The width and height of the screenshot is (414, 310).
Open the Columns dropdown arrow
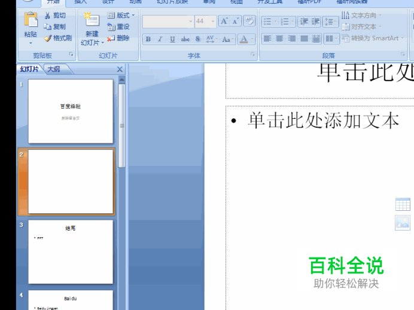click(336, 39)
